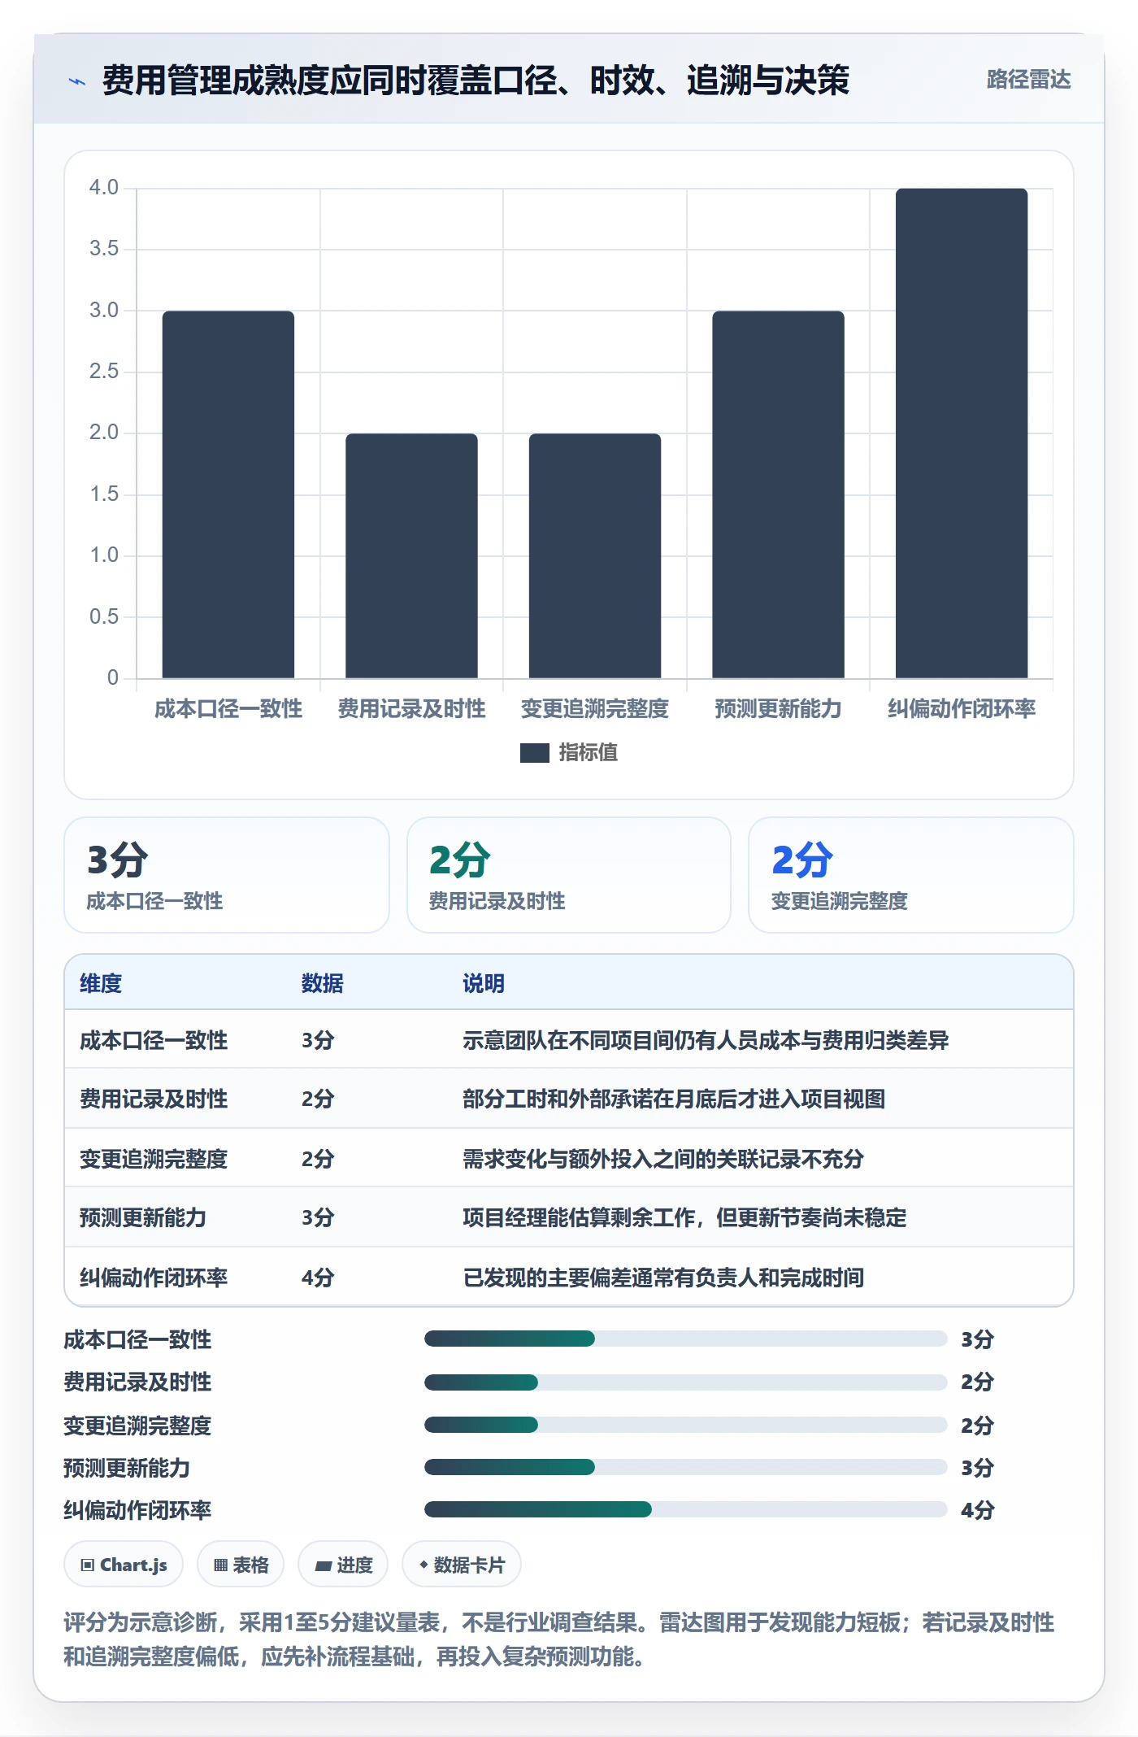1138x1737 pixels.
Task: Click the Chart.js tag chip
Action: point(124,1565)
